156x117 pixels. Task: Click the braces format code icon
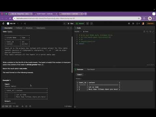147,32
